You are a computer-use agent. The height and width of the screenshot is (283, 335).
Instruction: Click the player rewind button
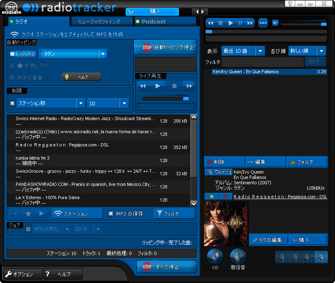(x=211, y=23)
